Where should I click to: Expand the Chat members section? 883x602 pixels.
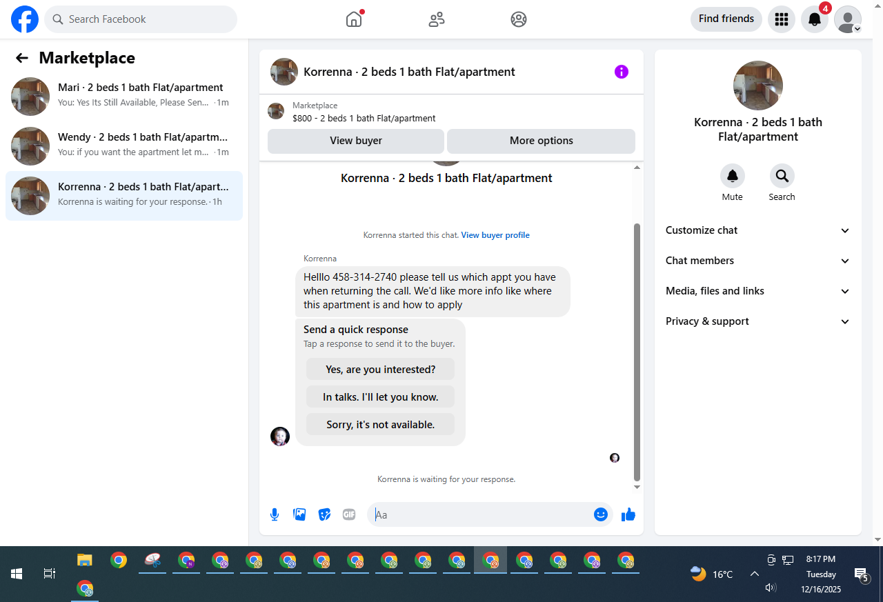tap(758, 261)
